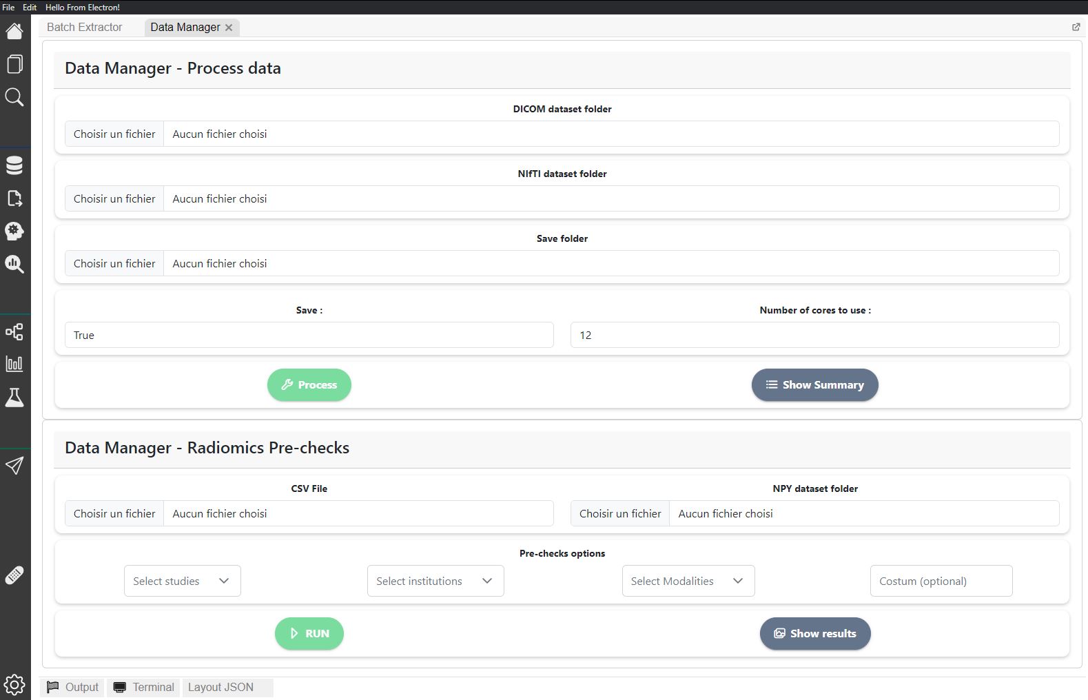Switch to the Batch Extractor tab
Viewport: 1088px width, 700px height.
click(85, 27)
